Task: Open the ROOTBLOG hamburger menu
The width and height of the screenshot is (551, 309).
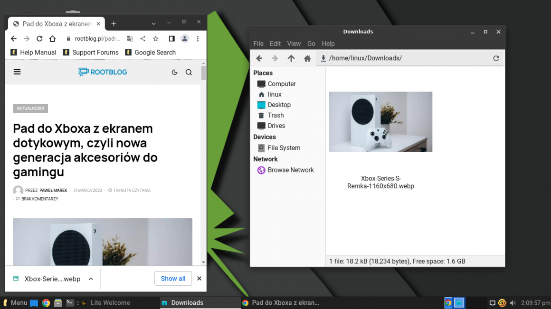Action: pyautogui.click(x=17, y=72)
